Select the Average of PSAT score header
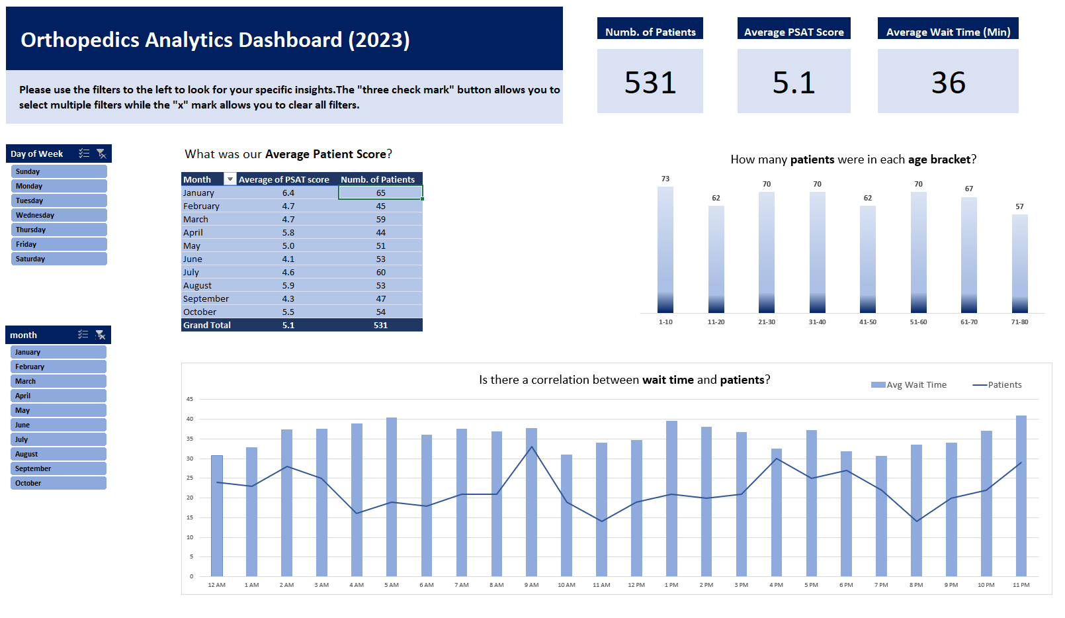The image size is (1065, 618). click(x=284, y=179)
